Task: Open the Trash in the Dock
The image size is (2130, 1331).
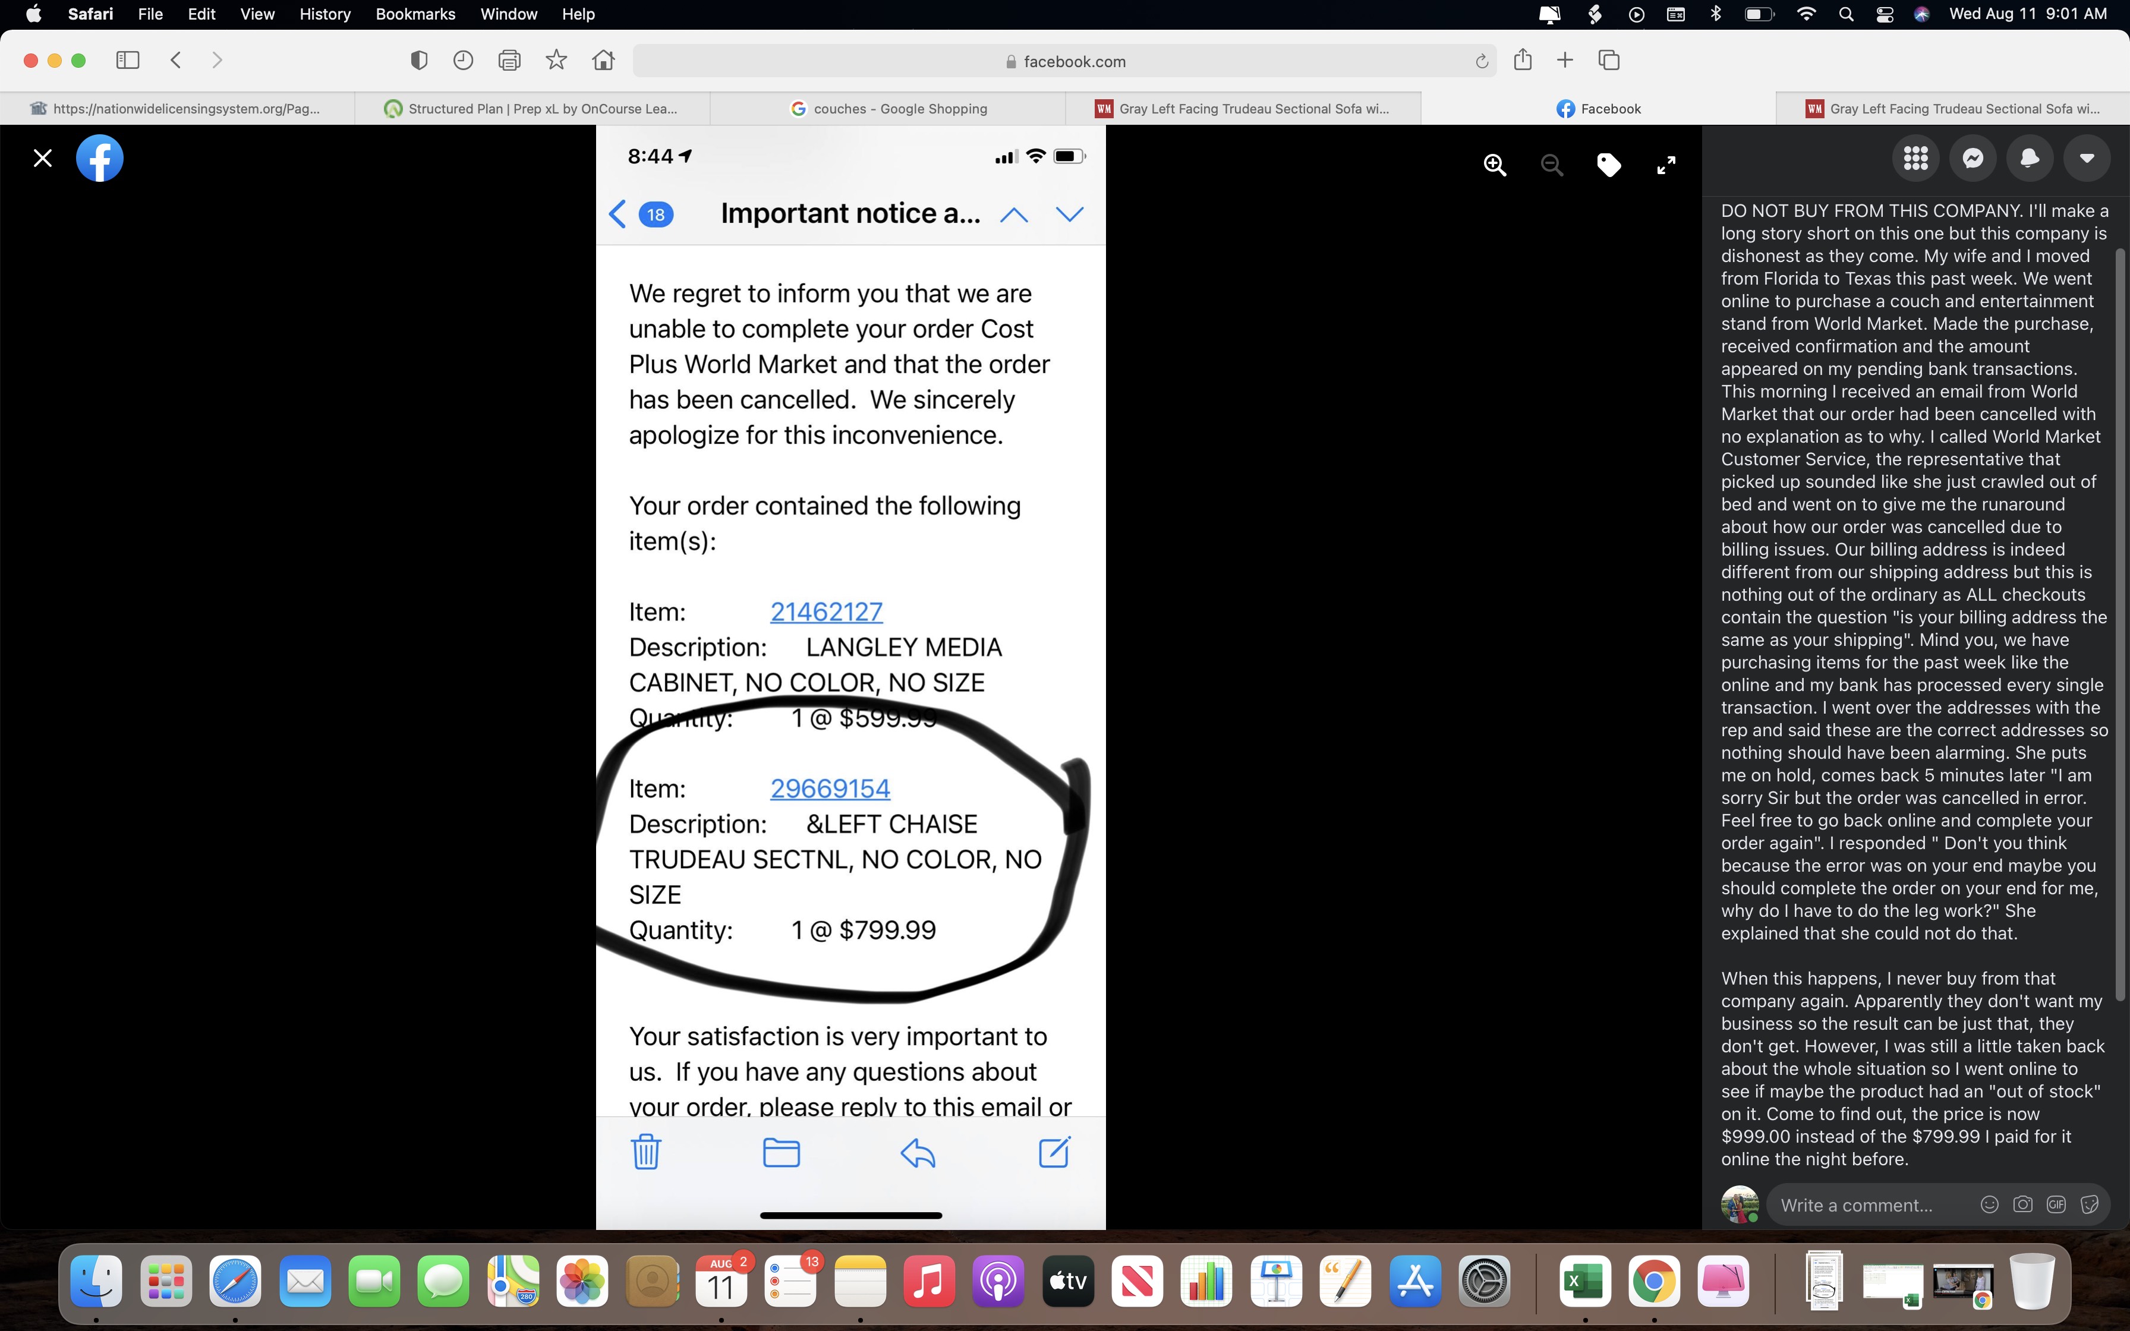Action: pos(2033,1282)
